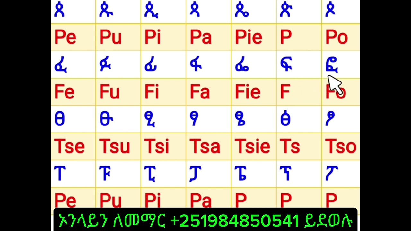411x231 pixels.
Task: Click the blue letter ፅ above 'Ts'
Action: [285, 118]
